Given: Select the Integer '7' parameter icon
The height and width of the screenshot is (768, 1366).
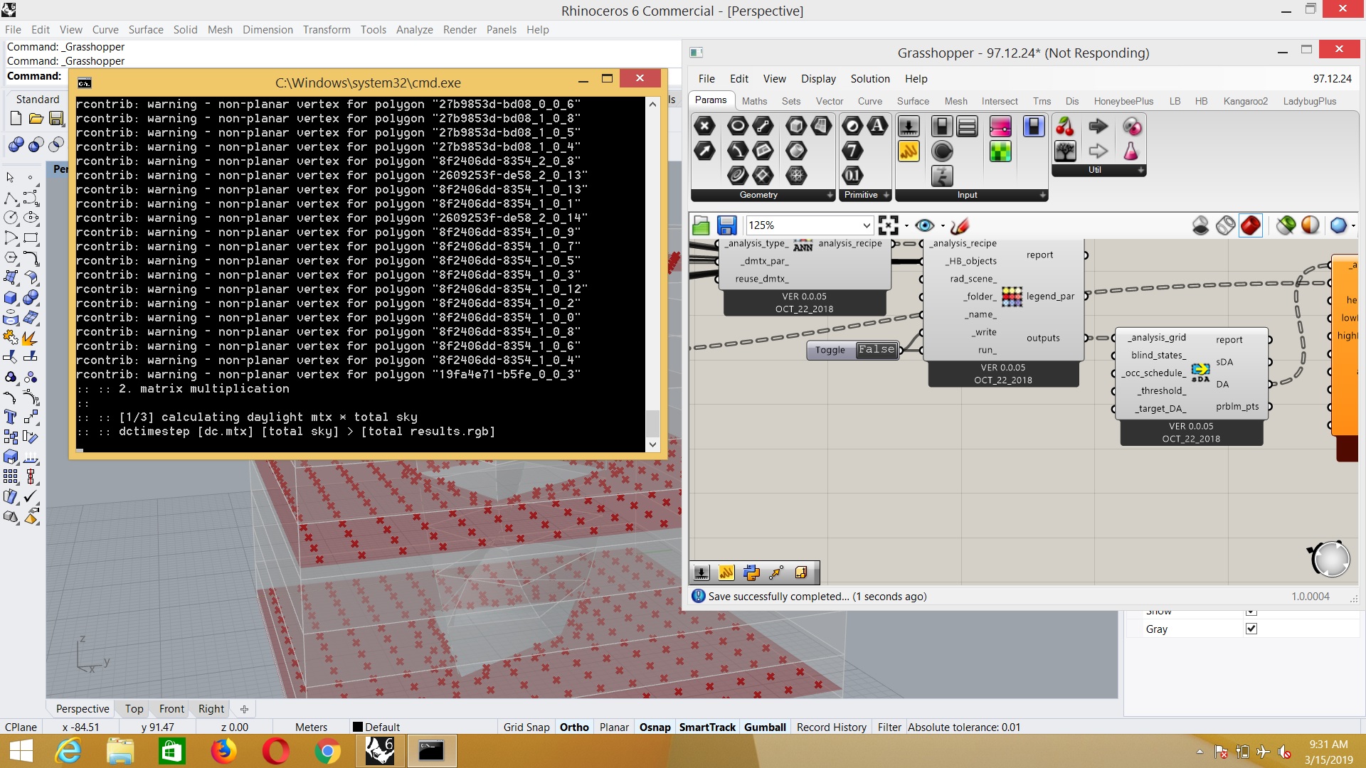Looking at the screenshot, I should tap(852, 151).
